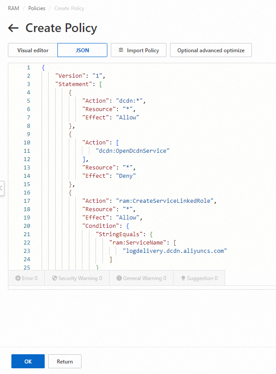
Task: Collapse the panel using the left edge chevron
Action: (x=2, y=188)
